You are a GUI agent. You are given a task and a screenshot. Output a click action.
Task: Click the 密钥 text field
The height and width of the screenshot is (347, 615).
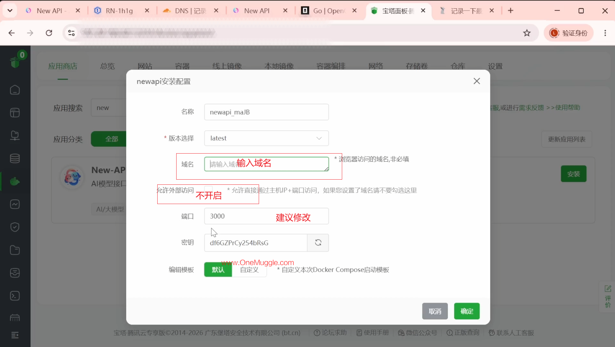pyautogui.click(x=256, y=243)
